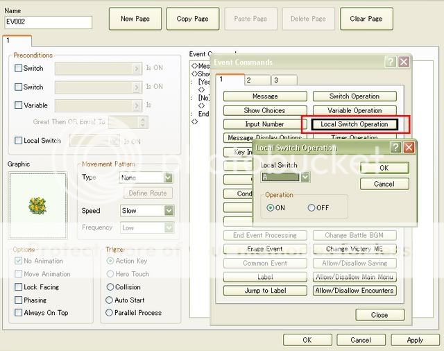Switch to Event Commands tab 3
This screenshot has height=351, width=444.
pyautogui.click(x=283, y=80)
